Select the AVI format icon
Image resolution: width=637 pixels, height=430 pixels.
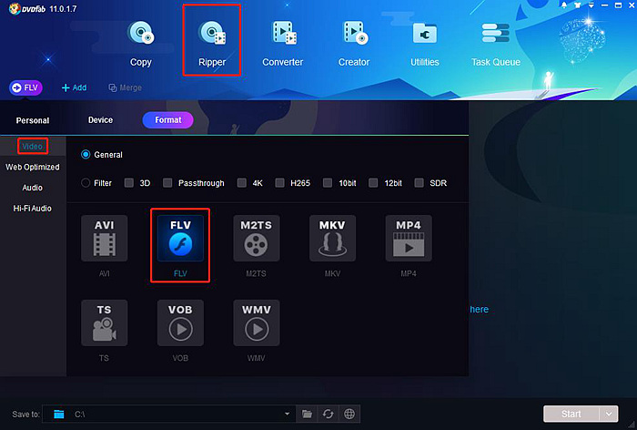tap(105, 239)
